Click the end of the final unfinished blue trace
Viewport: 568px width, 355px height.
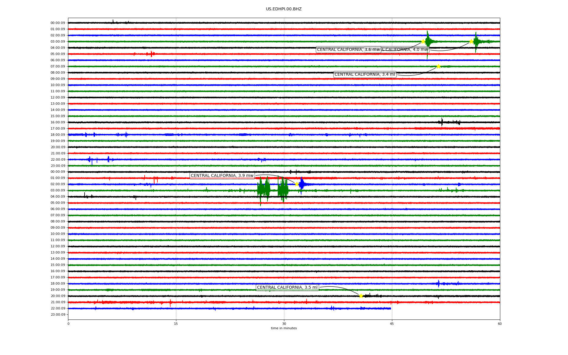pyautogui.click(x=390, y=309)
